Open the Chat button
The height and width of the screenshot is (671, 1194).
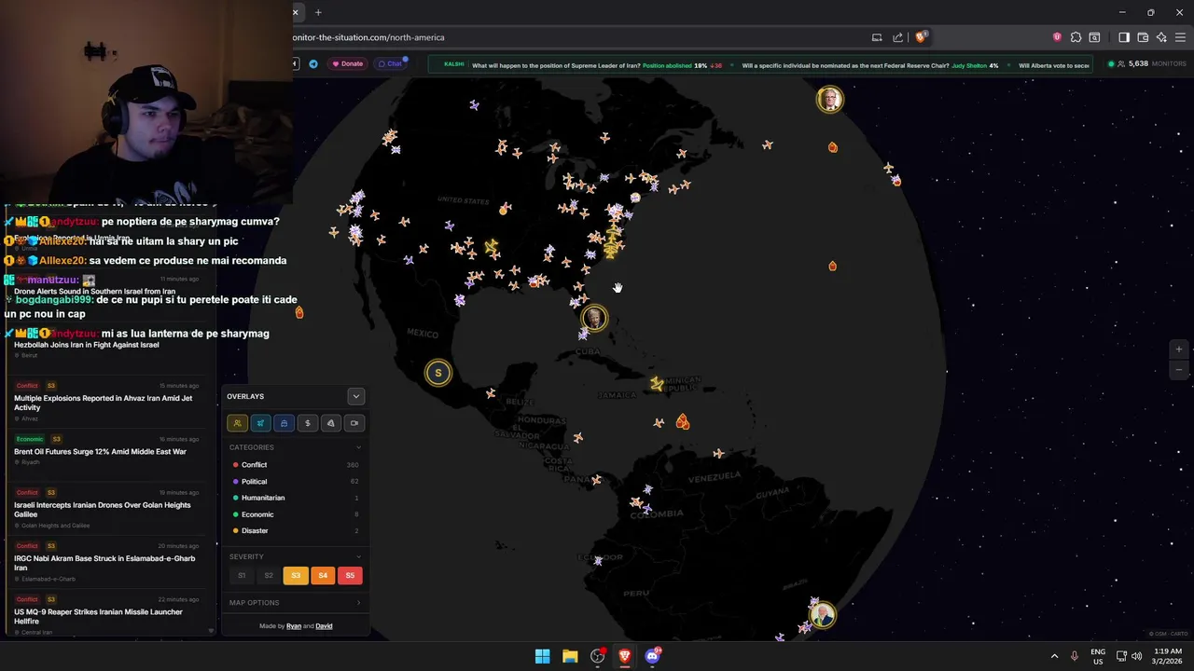(x=390, y=64)
